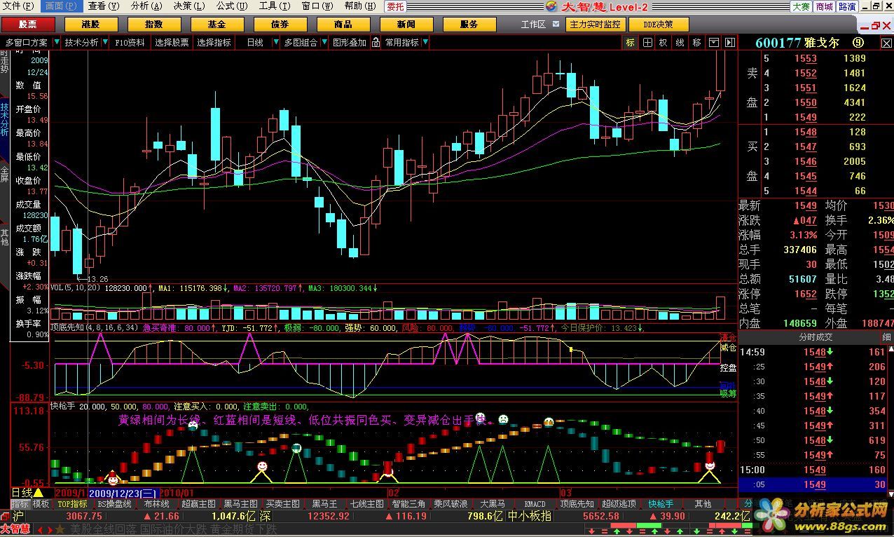Toggle the 权 ex-rights adjustment icon

coord(663,43)
